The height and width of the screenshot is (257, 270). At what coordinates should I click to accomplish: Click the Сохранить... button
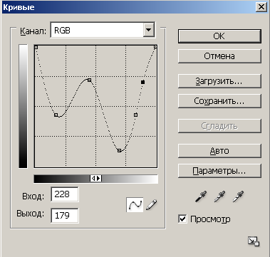pyautogui.click(x=219, y=101)
